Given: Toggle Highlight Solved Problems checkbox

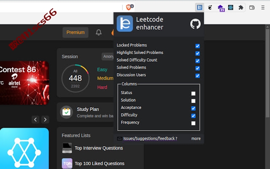Looking at the screenshot, I should point(197,53).
